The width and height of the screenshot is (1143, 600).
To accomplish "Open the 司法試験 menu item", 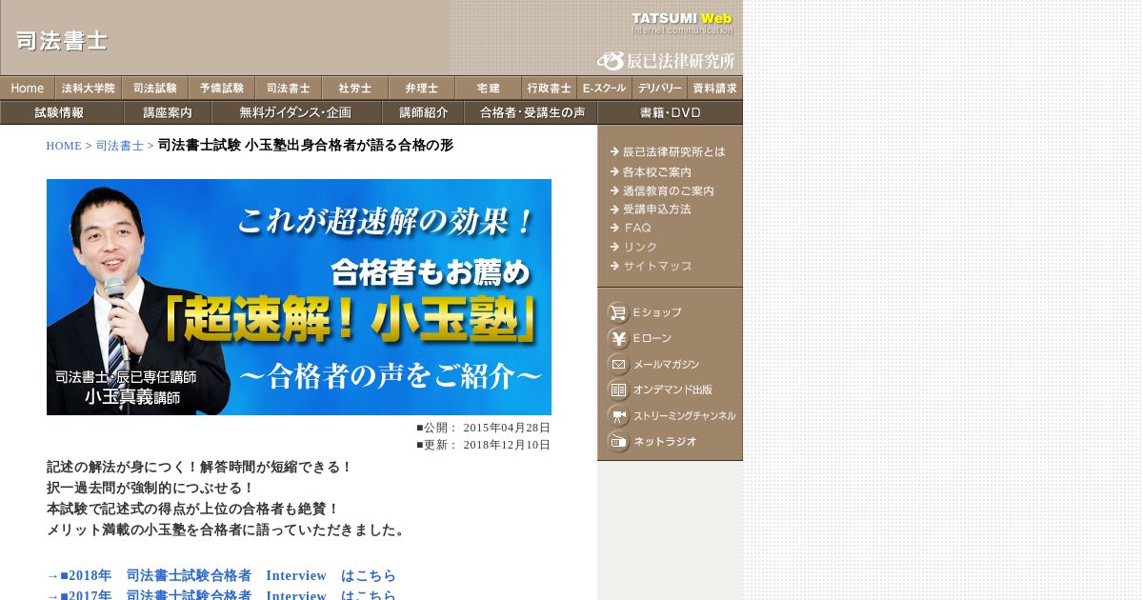I will click(155, 88).
